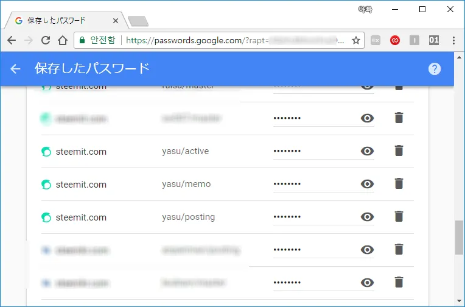Screen dimensions: 465x307
Task: Reveal password of blurred row above yasu/active
Action: [367, 118]
